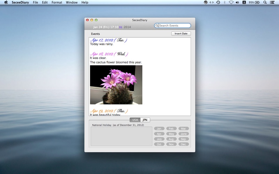Select the USA holiday tab

pyautogui.click(x=135, y=120)
